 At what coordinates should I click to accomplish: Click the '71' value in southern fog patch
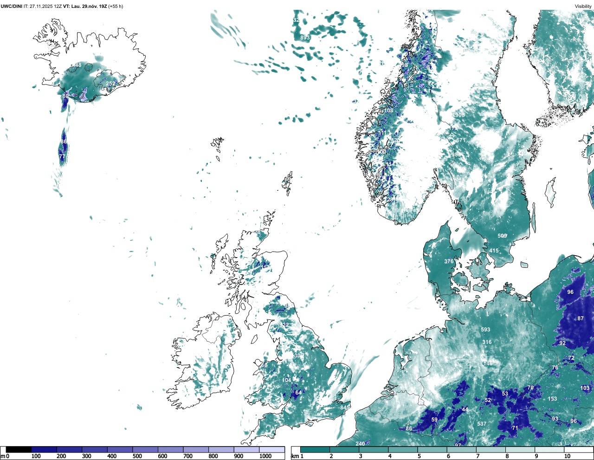coord(515,428)
